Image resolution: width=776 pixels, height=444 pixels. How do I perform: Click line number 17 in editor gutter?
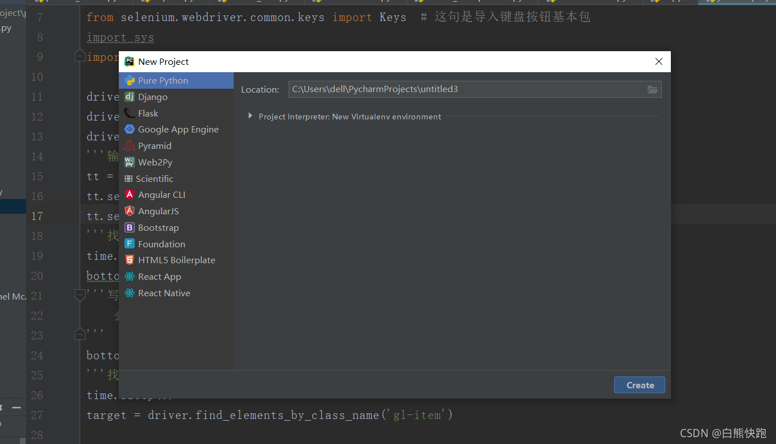click(37, 216)
